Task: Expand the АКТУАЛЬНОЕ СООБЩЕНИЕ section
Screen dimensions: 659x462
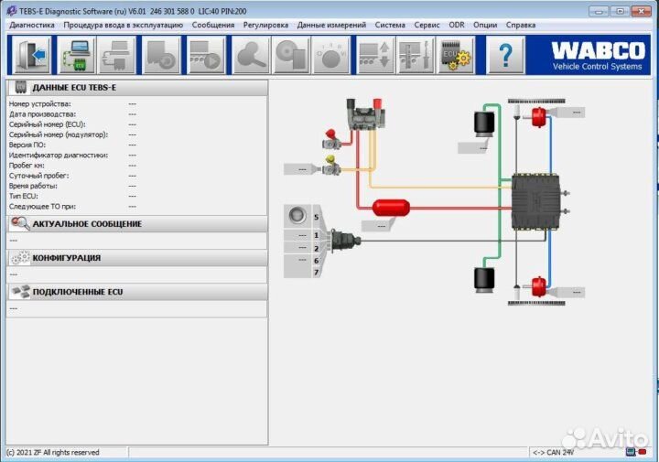Action: pyautogui.click(x=137, y=224)
